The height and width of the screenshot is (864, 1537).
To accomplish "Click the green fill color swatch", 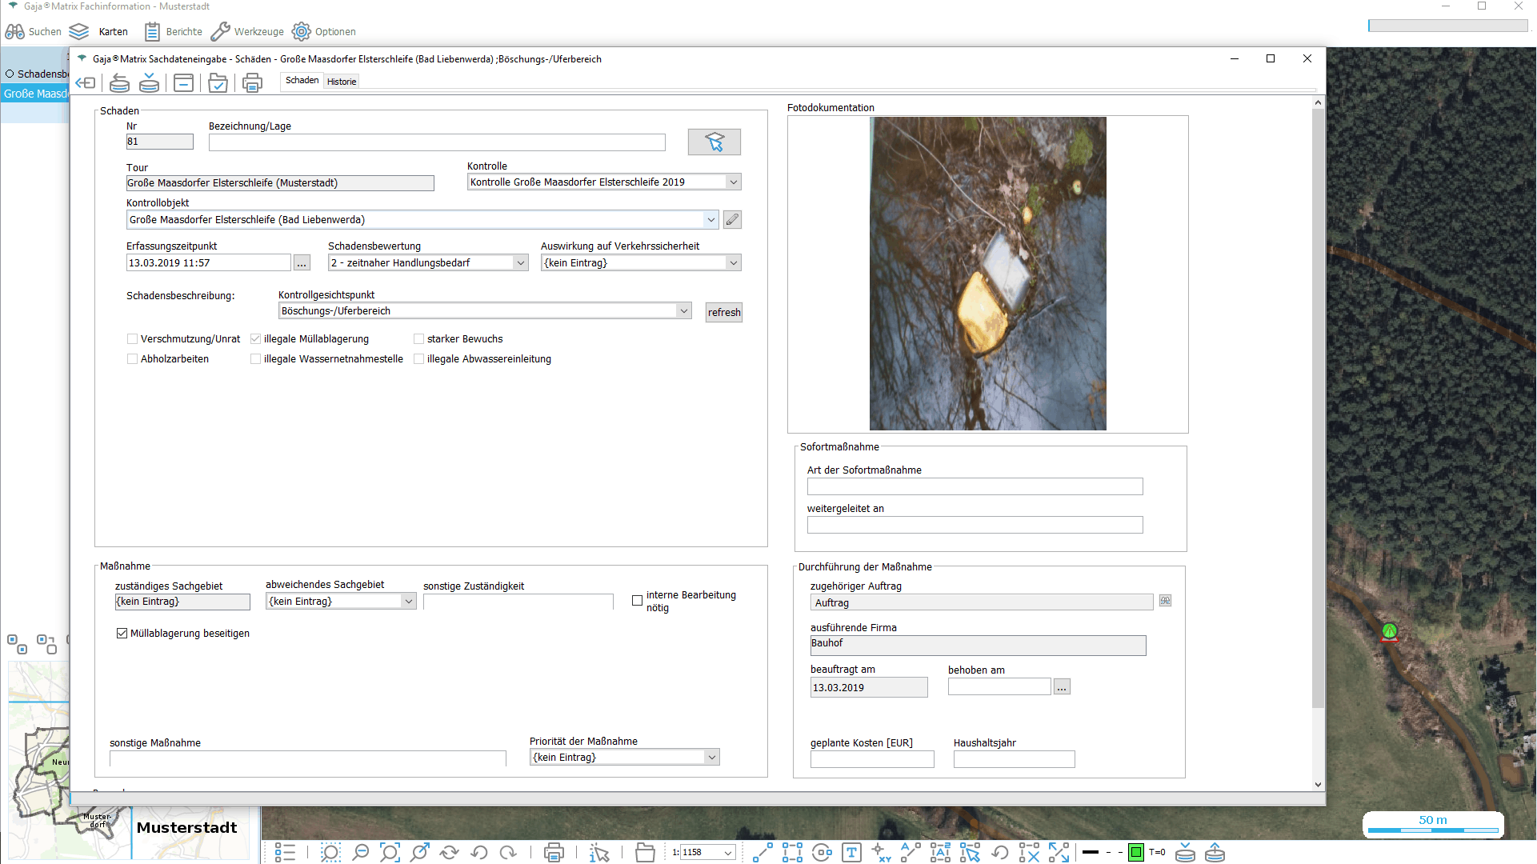I will tap(1135, 853).
